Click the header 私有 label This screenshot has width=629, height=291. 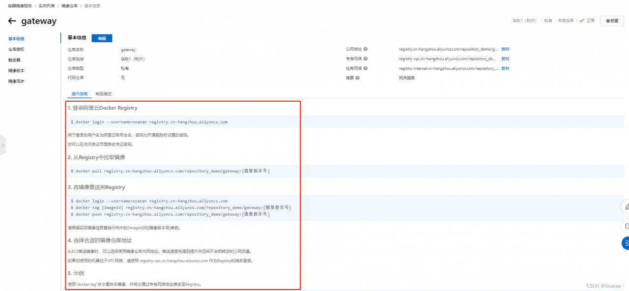pyautogui.click(x=548, y=21)
